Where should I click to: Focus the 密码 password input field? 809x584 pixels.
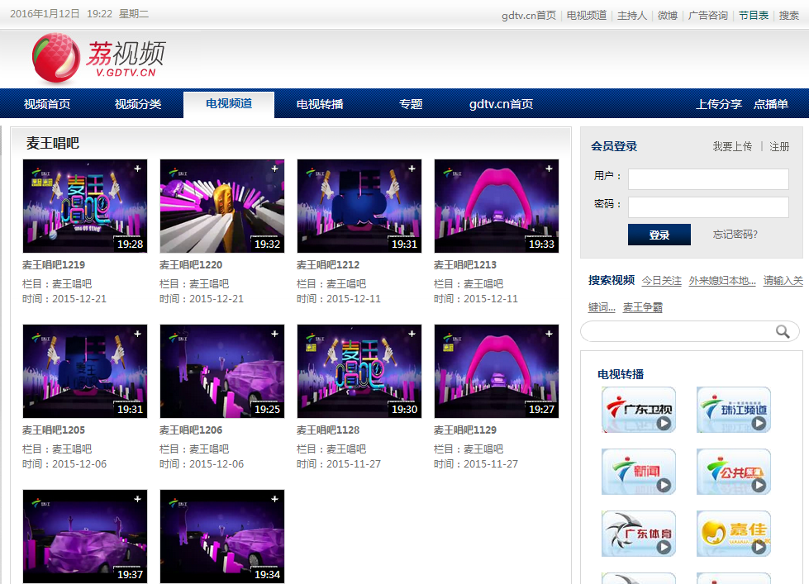coord(708,207)
